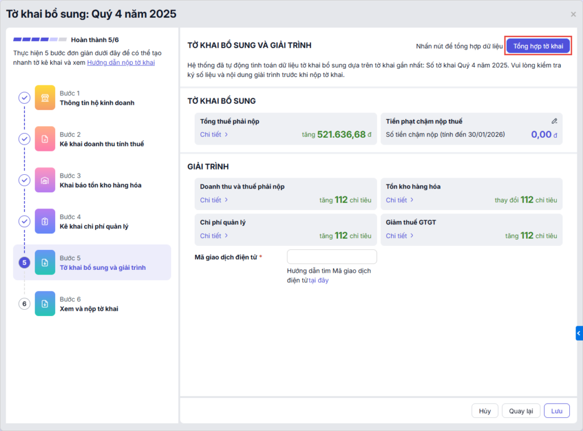
Task: Go to step Kê khai doanh thu tính thuế
Action: [x=101, y=144]
